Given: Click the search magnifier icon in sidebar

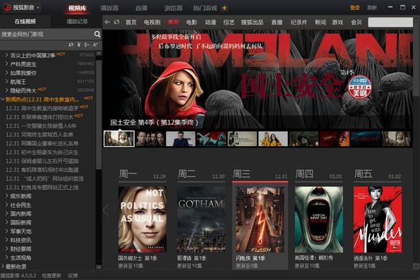Looking at the screenshot, I should click(97, 35).
